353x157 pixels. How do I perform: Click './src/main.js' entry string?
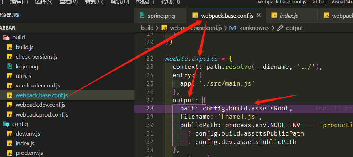coord(227,84)
